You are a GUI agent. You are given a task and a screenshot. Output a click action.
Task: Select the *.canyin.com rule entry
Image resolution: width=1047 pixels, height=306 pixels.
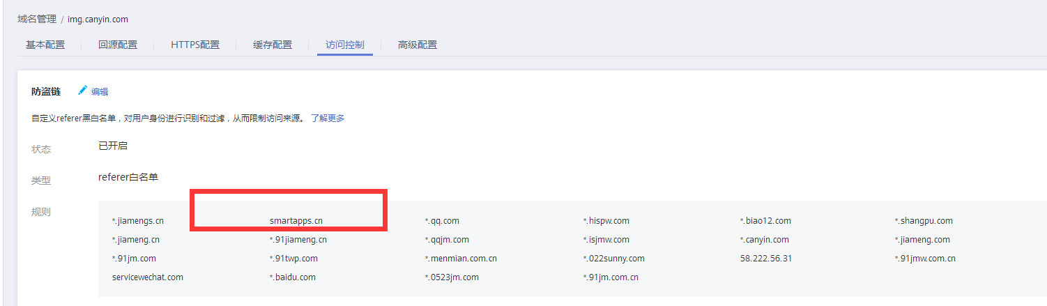point(765,240)
